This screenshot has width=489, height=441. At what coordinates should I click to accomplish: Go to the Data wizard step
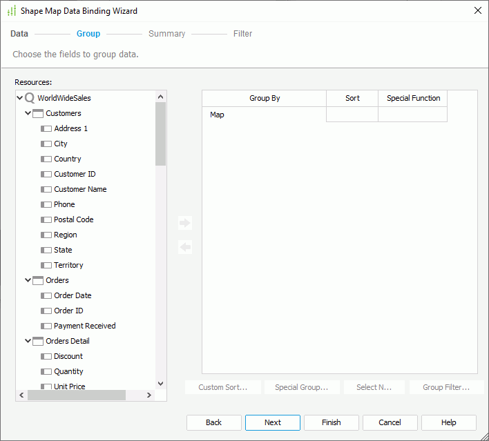click(x=19, y=34)
